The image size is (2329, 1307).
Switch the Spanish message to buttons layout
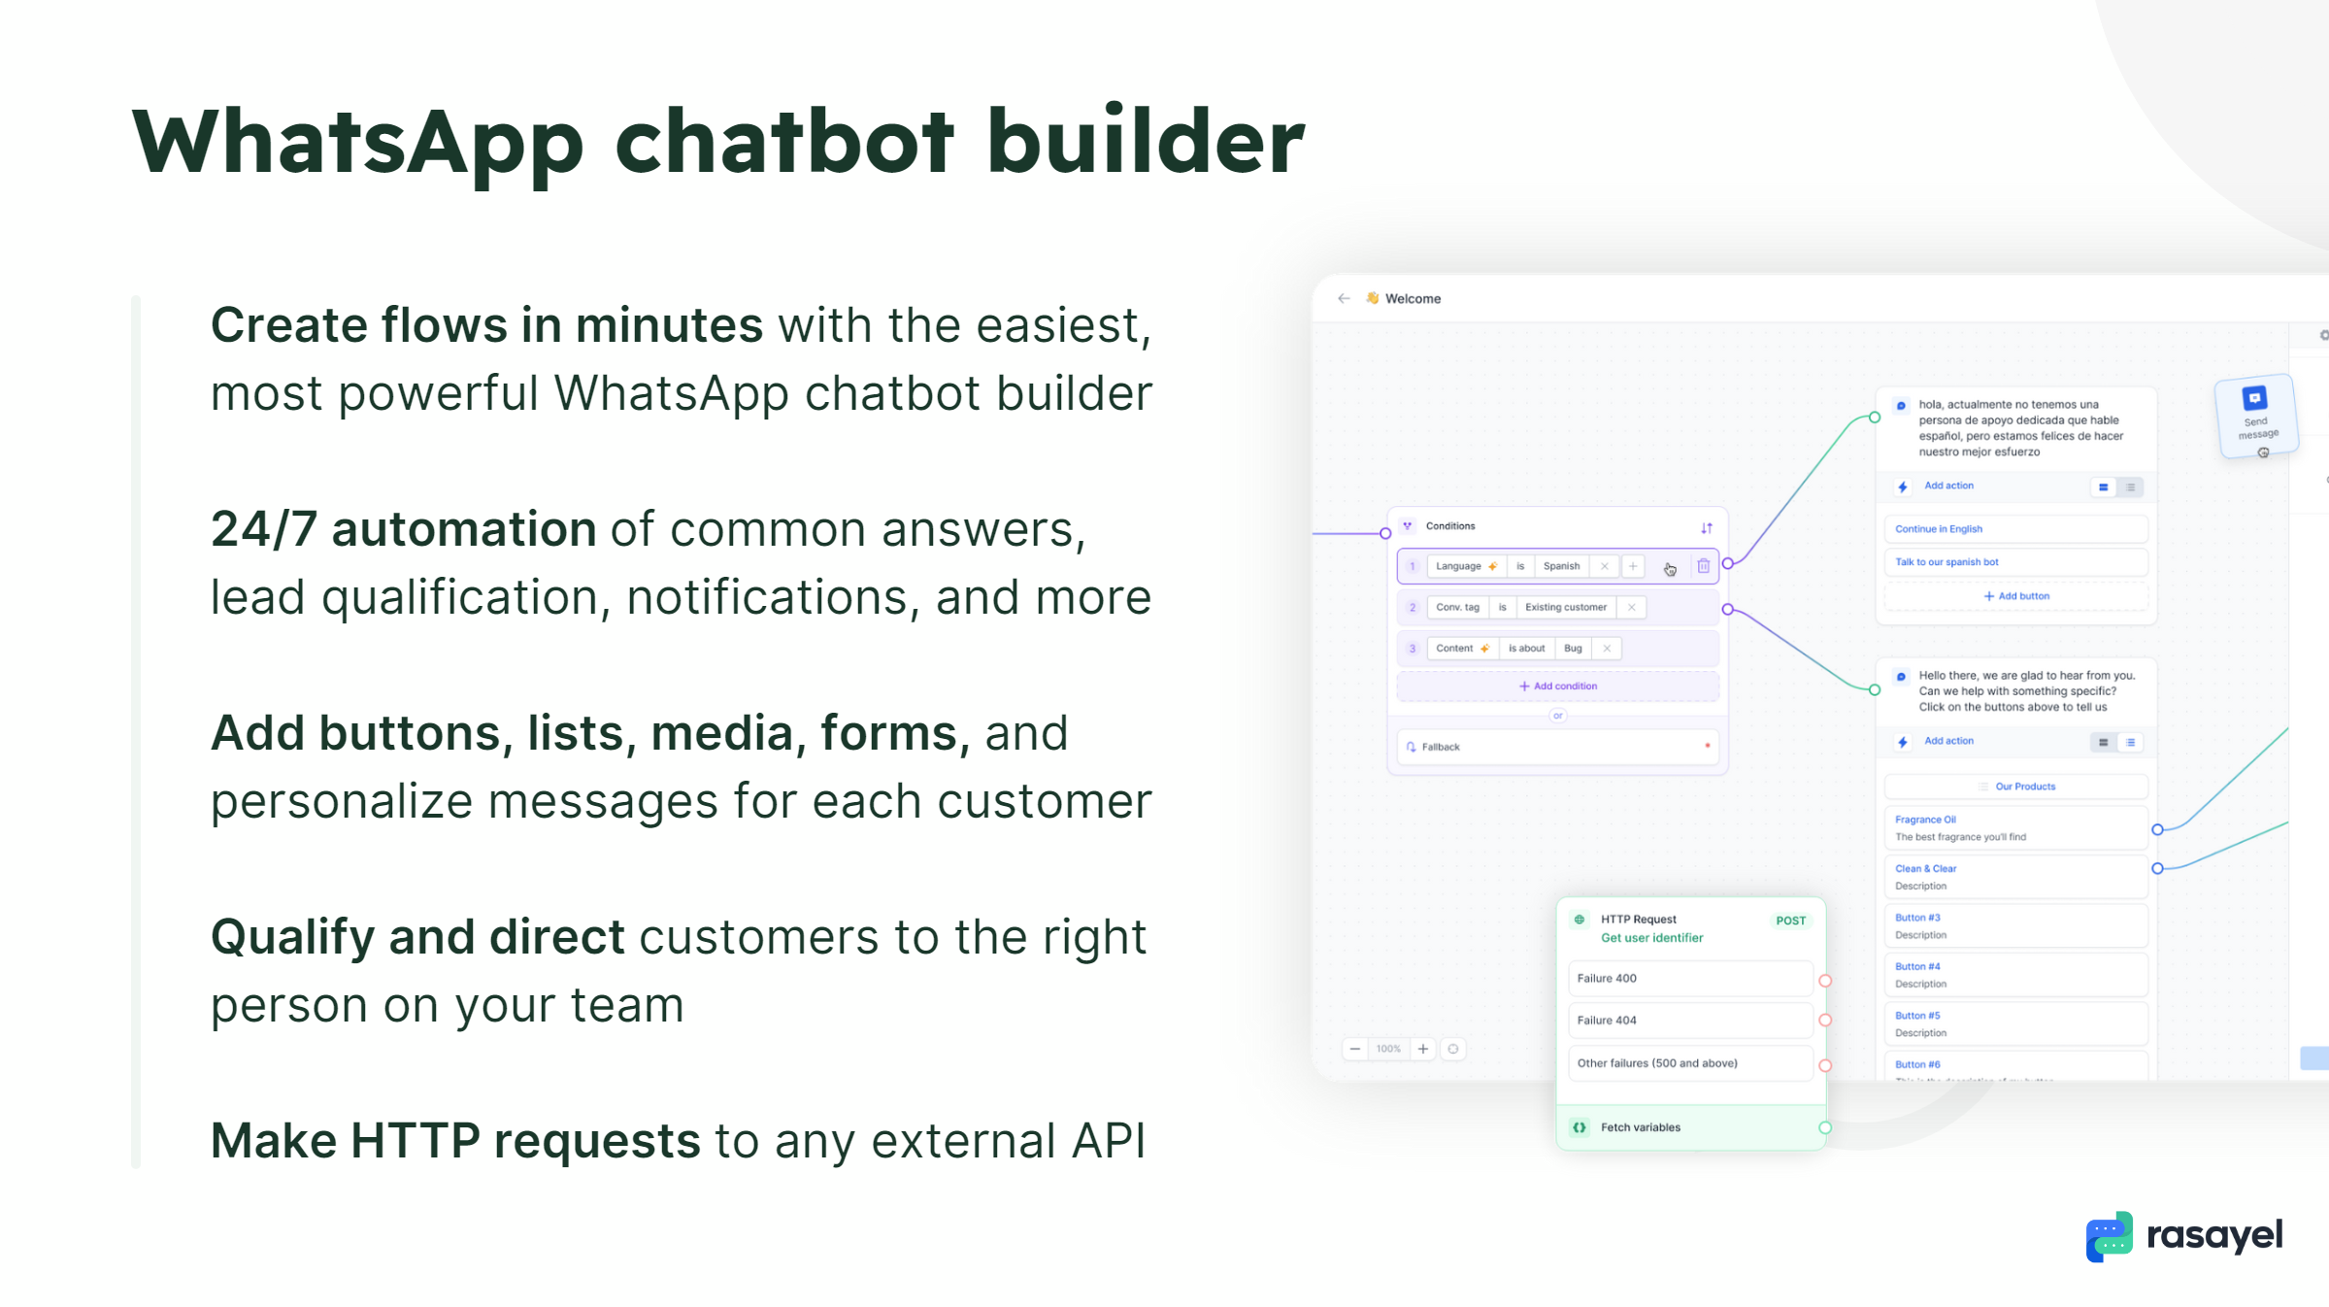2103,487
